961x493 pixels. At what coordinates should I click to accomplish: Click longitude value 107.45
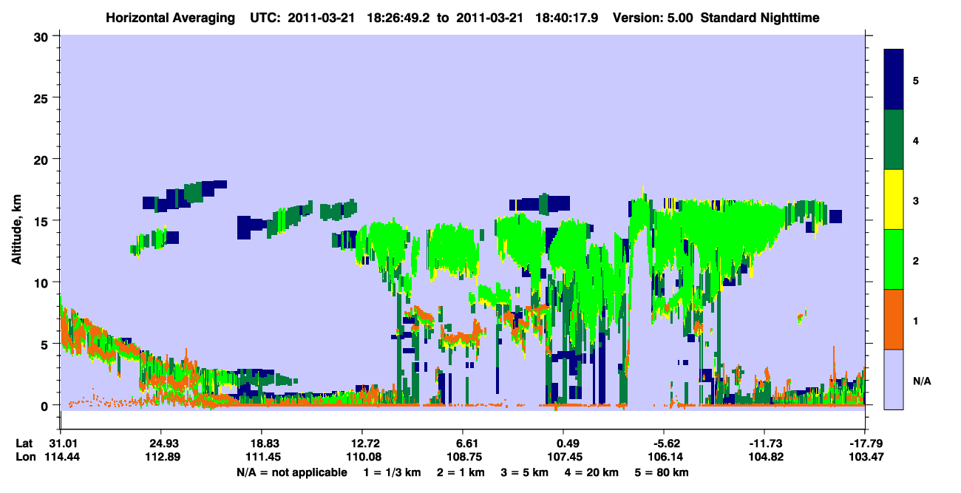[x=564, y=457]
